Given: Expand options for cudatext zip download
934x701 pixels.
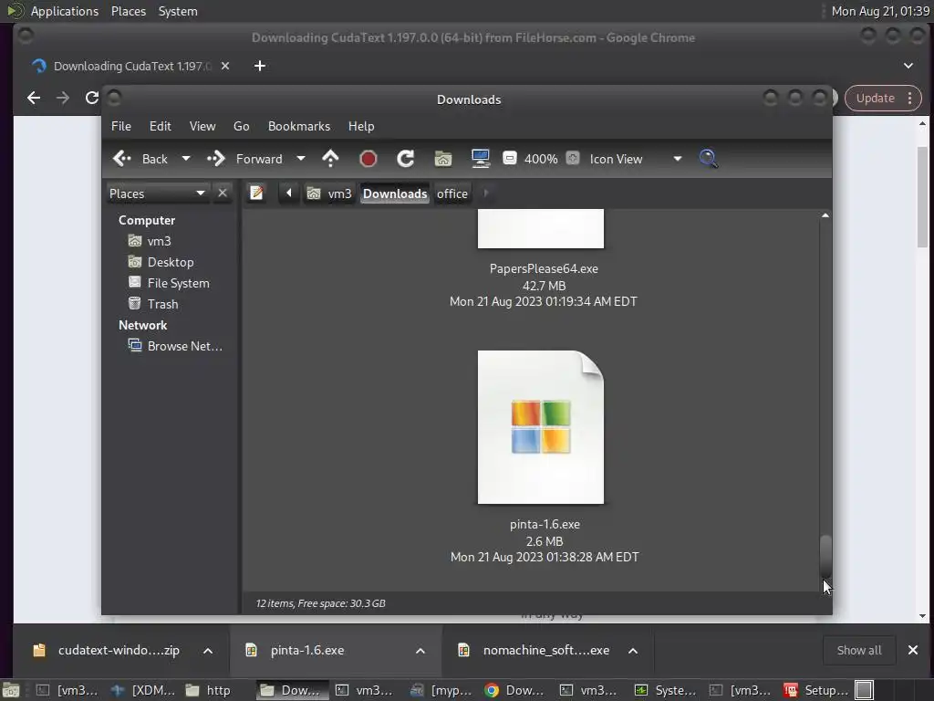Looking at the screenshot, I should click(208, 651).
